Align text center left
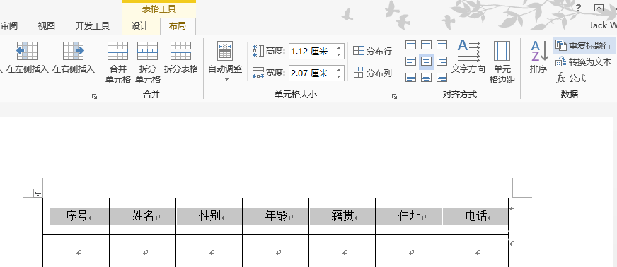617x267 pixels. [411, 61]
